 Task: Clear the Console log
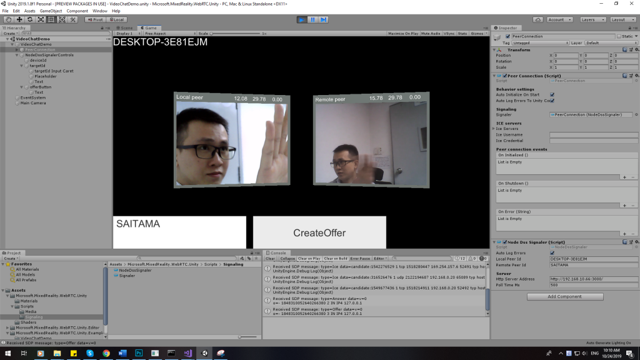[x=270, y=258]
